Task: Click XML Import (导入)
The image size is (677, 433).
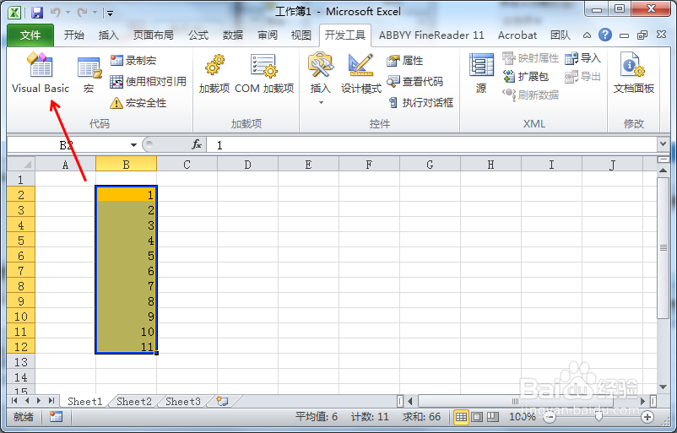Action: (582, 58)
